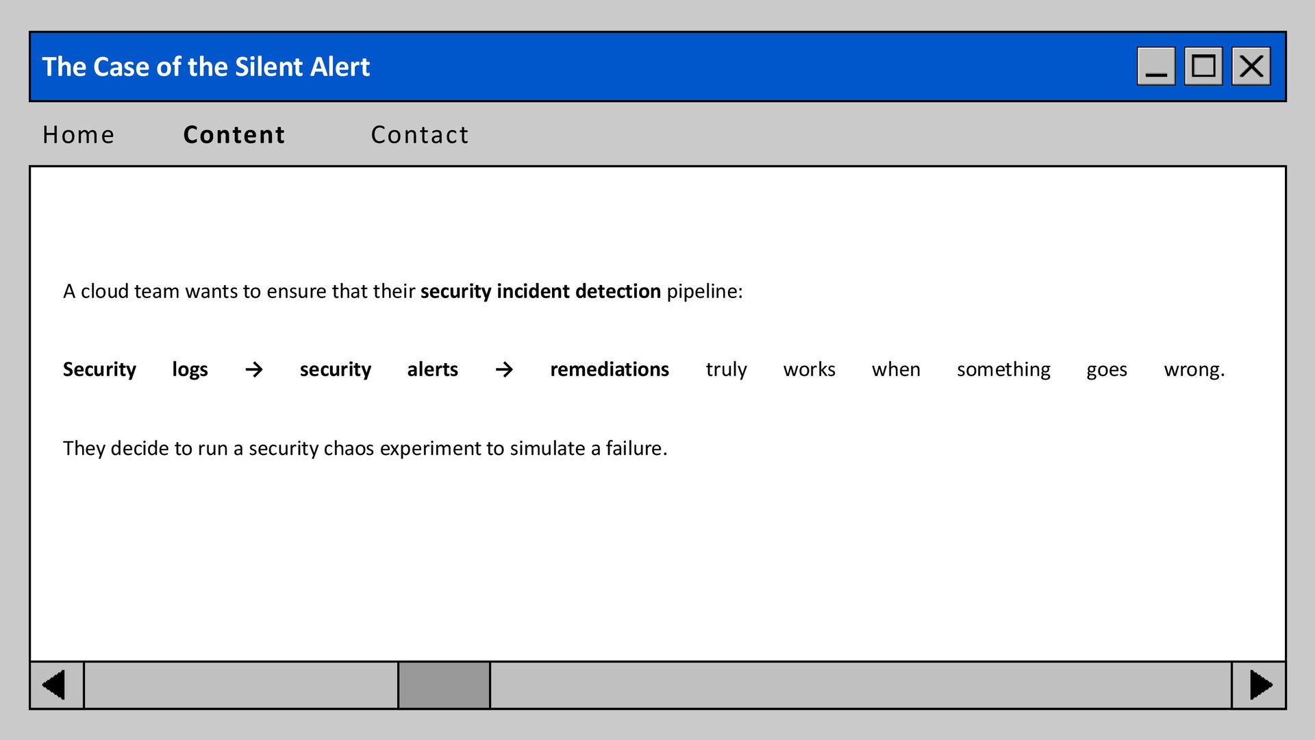1315x740 pixels.
Task: Click the left scroll arrow button
Action: [x=57, y=685]
